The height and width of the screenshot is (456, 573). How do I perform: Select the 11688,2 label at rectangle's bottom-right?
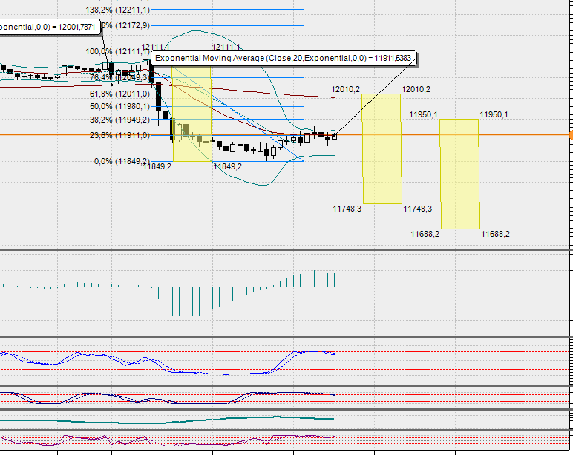(496, 234)
